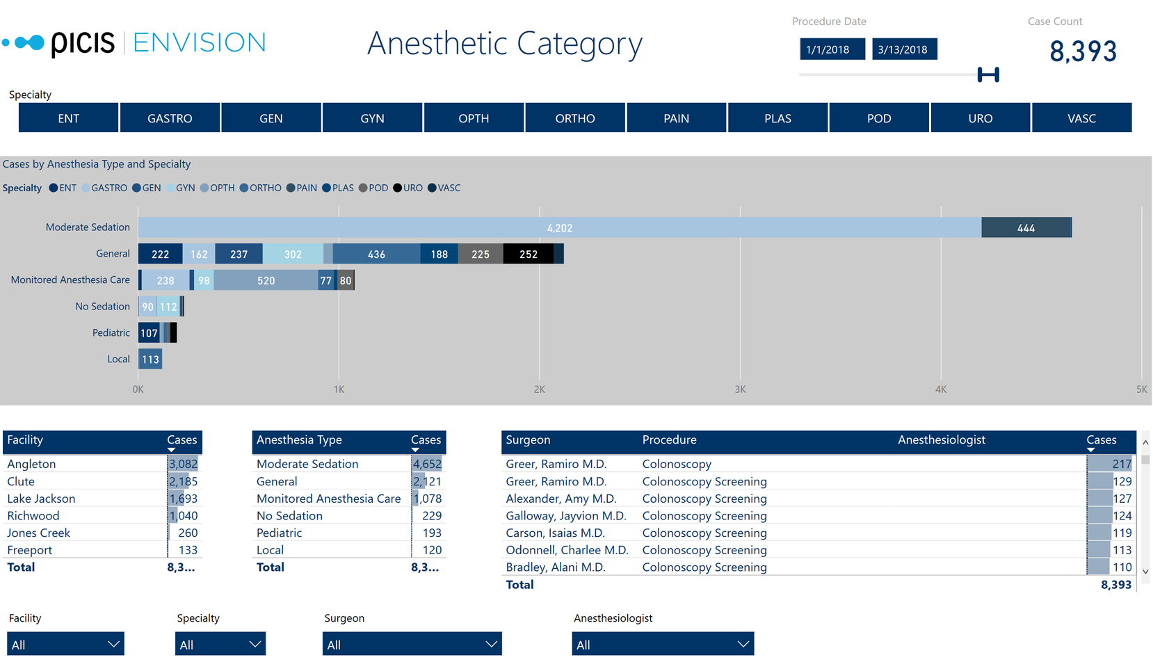Click the ENT legend color dot
Image resolution: width=1153 pixels, height=662 pixels.
pyautogui.click(x=54, y=188)
